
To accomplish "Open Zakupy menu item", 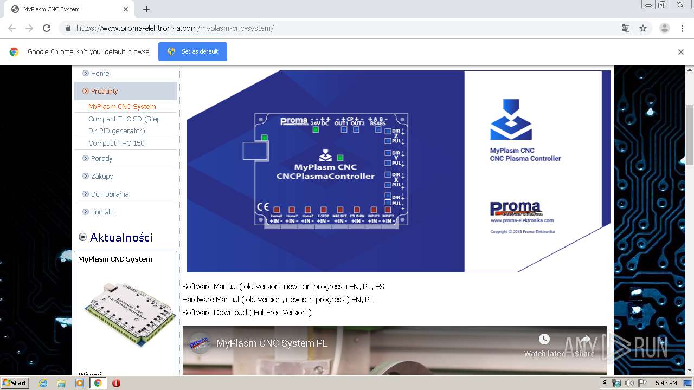I will click(x=102, y=176).
